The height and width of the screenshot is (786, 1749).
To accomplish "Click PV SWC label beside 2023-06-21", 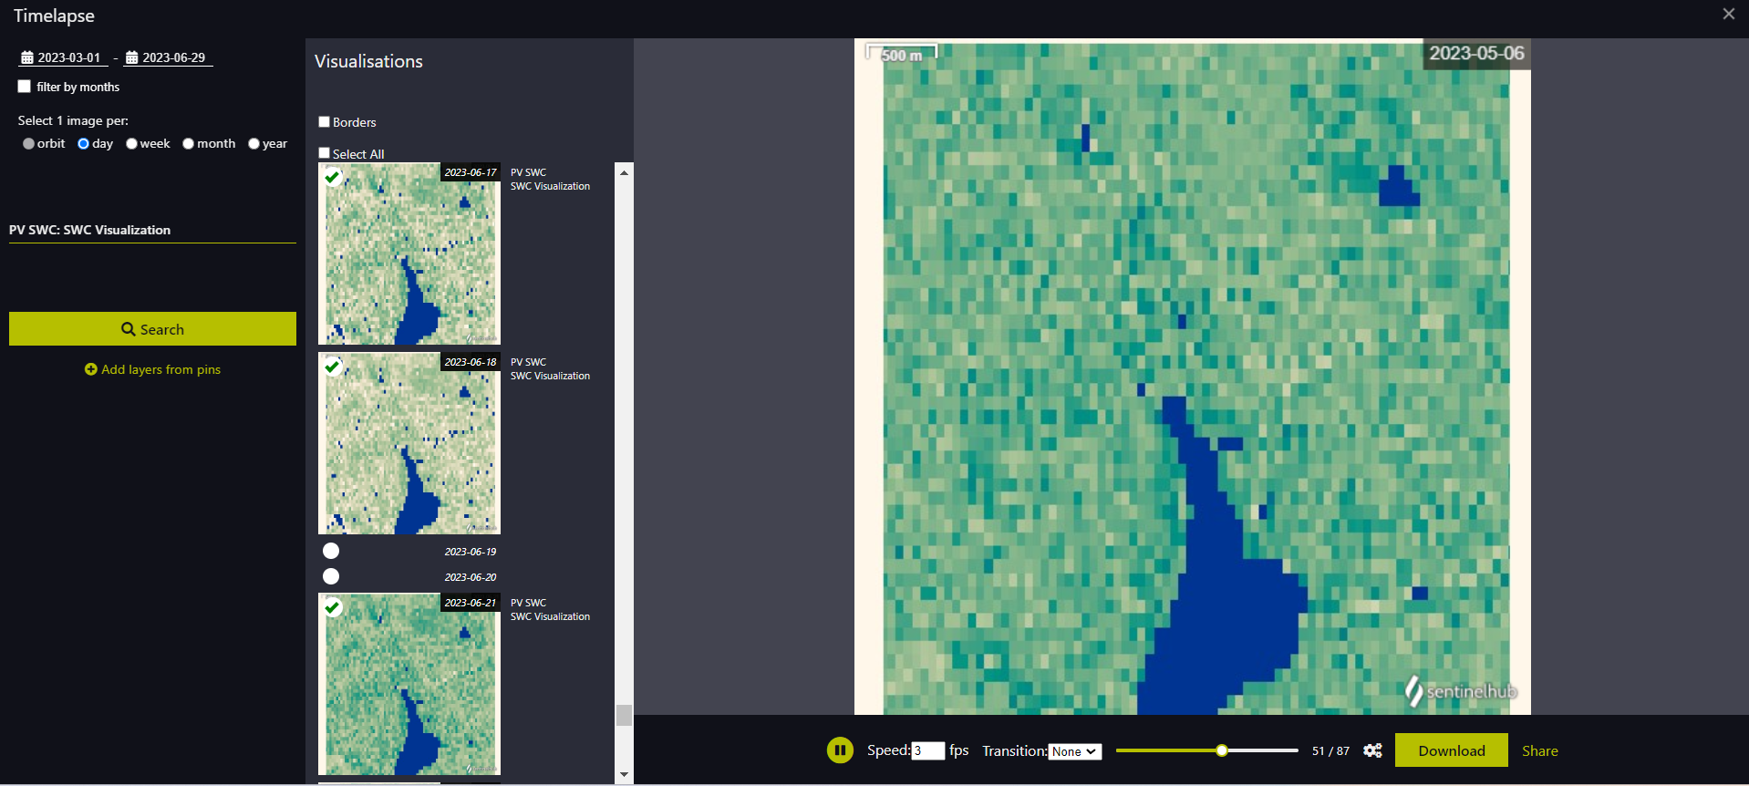I will (528, 603).
